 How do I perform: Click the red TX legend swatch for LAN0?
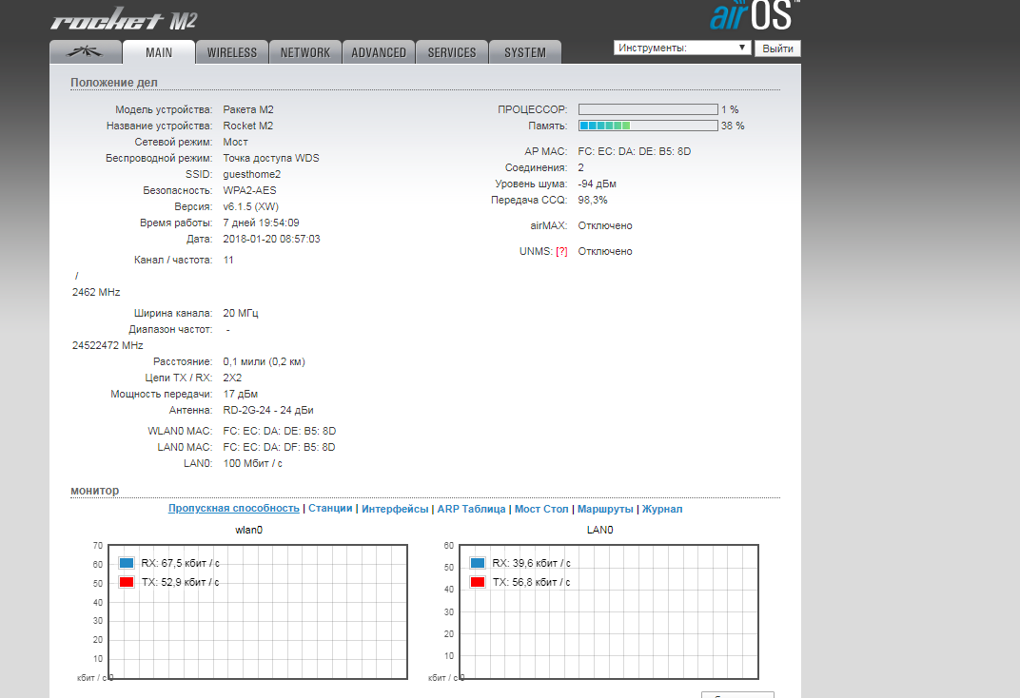pyautogui.click(x=478, y=582)
